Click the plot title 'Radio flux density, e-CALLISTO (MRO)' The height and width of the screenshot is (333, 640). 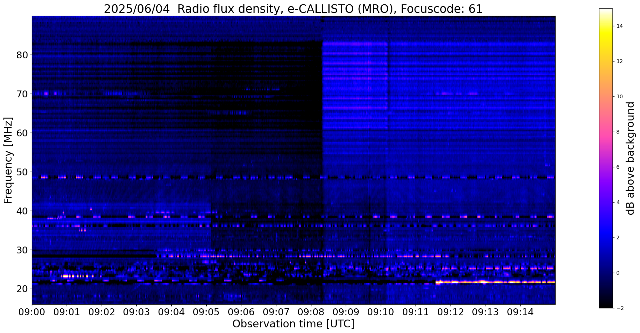287,9
